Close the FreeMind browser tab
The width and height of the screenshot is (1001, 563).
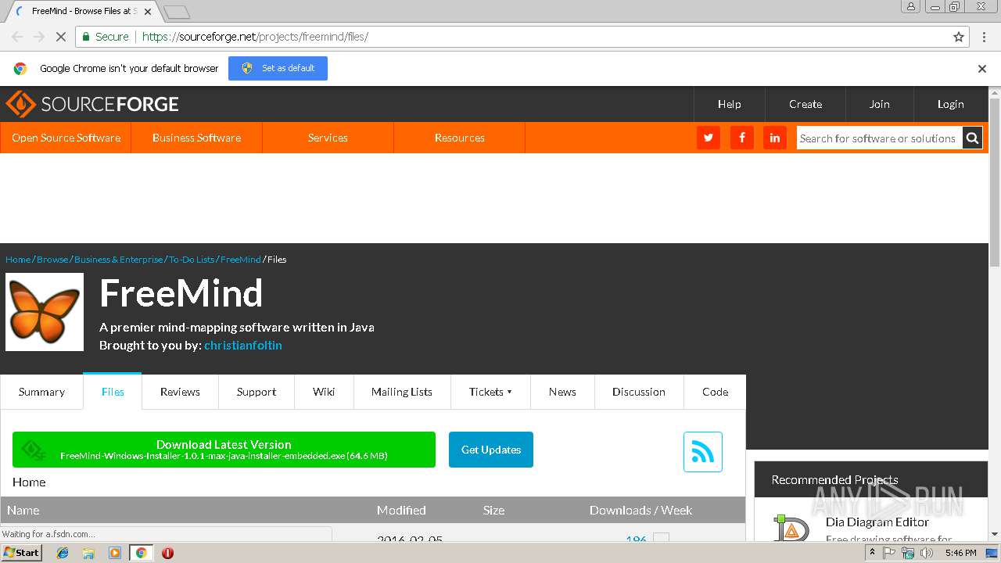pyautogui.click(x=148, y=12)
